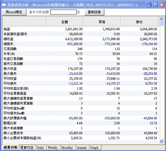Screen dimensions: 166x151
Task: Close the analysis window
Action: pos(162,5)
